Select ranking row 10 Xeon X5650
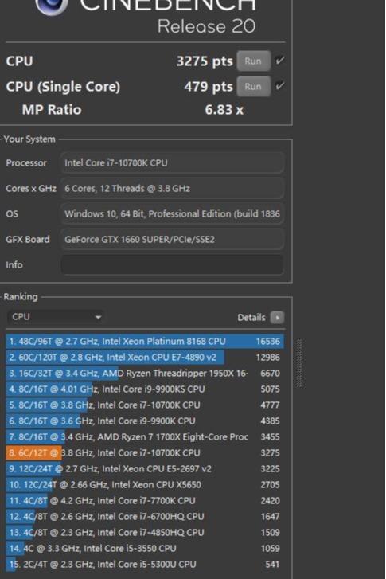This screenshot has width=386, height=579. coord(145,484)
